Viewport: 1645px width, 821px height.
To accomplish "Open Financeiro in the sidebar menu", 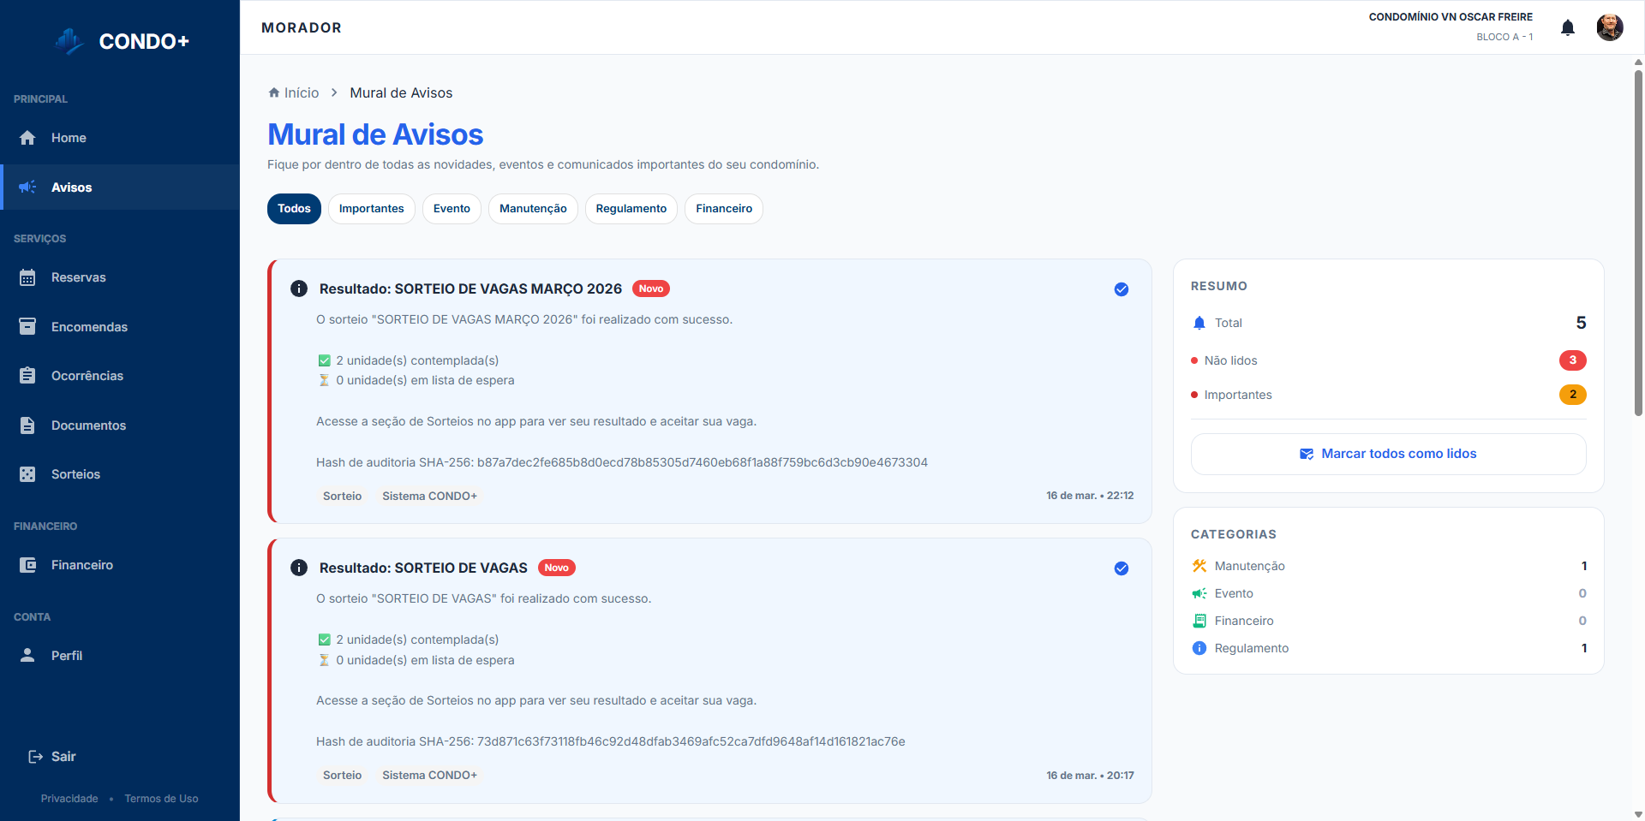I will [81, 565].
